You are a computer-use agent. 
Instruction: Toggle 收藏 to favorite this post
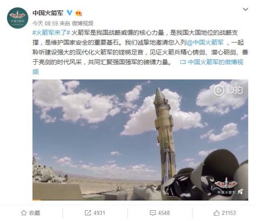[30, 213]
